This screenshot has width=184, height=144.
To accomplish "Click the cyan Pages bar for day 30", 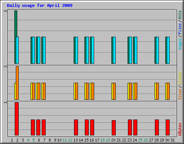I will tap(168, 50).
